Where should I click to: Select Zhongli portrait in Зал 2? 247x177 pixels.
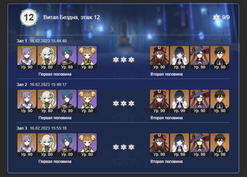220,101
